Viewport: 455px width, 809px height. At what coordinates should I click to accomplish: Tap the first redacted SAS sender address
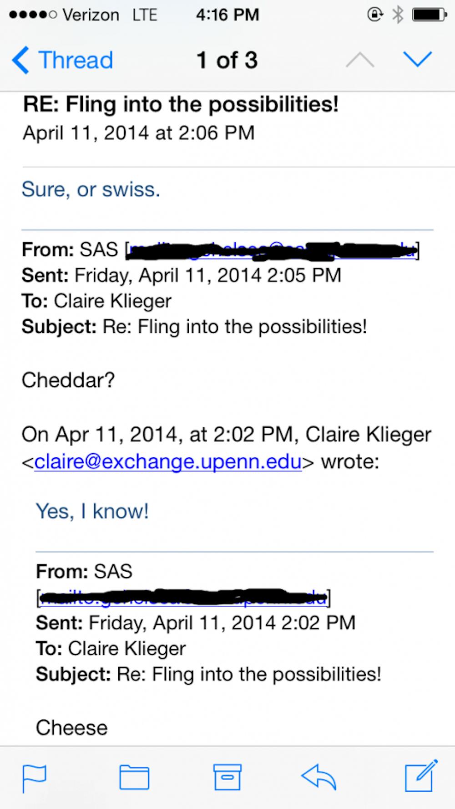coord(272,250)
